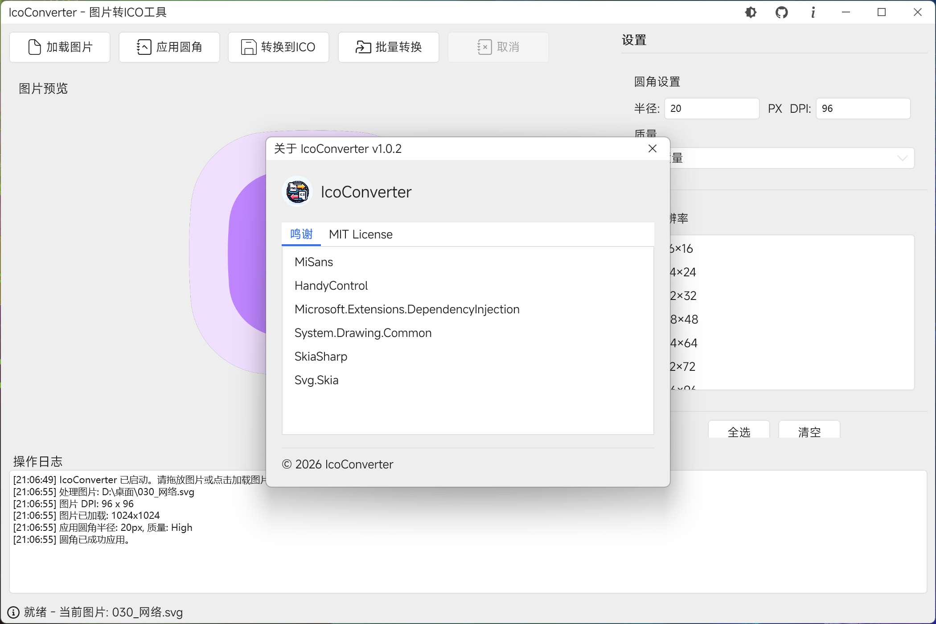This screenshot has height=624, width=936.
Task: Select the 鸣谢 credits tab
Action: (301, 234)
